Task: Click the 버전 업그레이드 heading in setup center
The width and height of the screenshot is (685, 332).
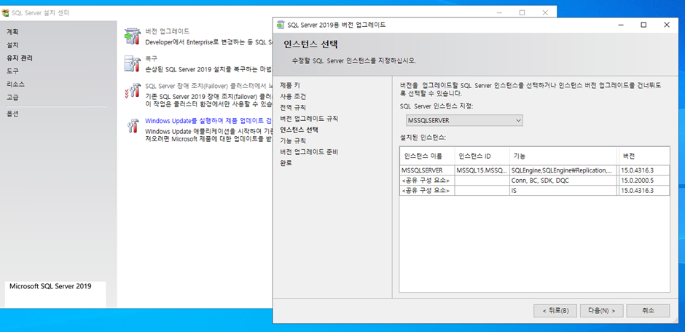Action: coord(168,31)
